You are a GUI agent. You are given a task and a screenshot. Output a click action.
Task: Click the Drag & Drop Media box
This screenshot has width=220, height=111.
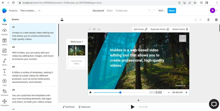[x=76, y=63]
